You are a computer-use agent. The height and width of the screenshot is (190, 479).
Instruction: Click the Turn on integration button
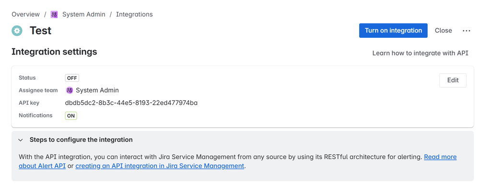(393, 31)
